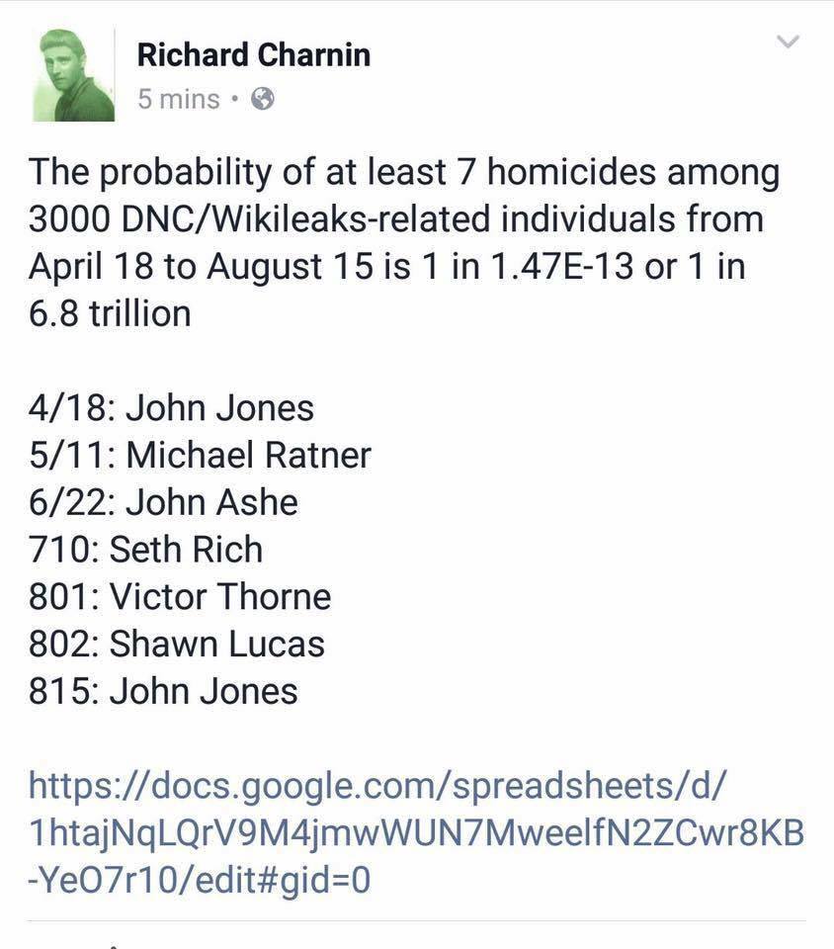
Task: Open post options chevron menu
Action: (x=788, y=42)
